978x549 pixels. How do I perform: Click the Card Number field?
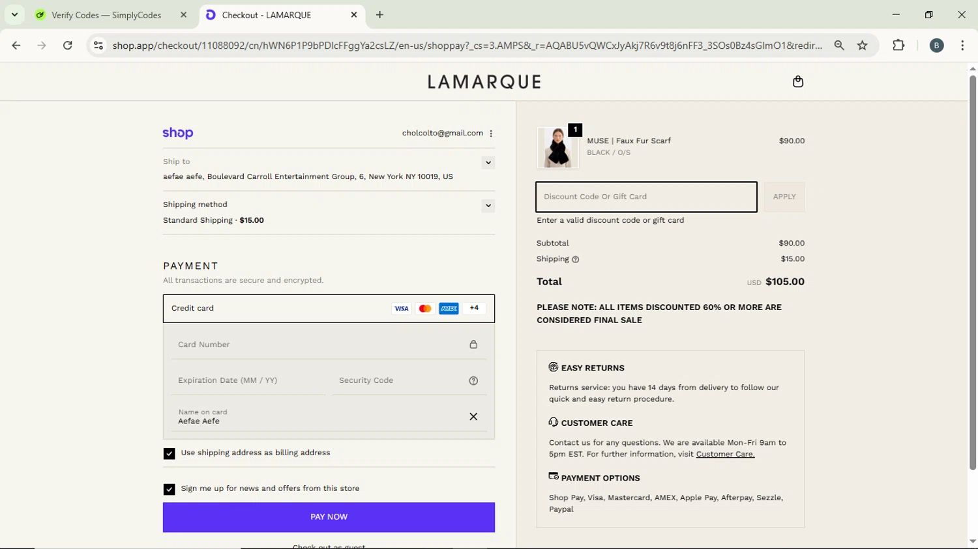329,345
